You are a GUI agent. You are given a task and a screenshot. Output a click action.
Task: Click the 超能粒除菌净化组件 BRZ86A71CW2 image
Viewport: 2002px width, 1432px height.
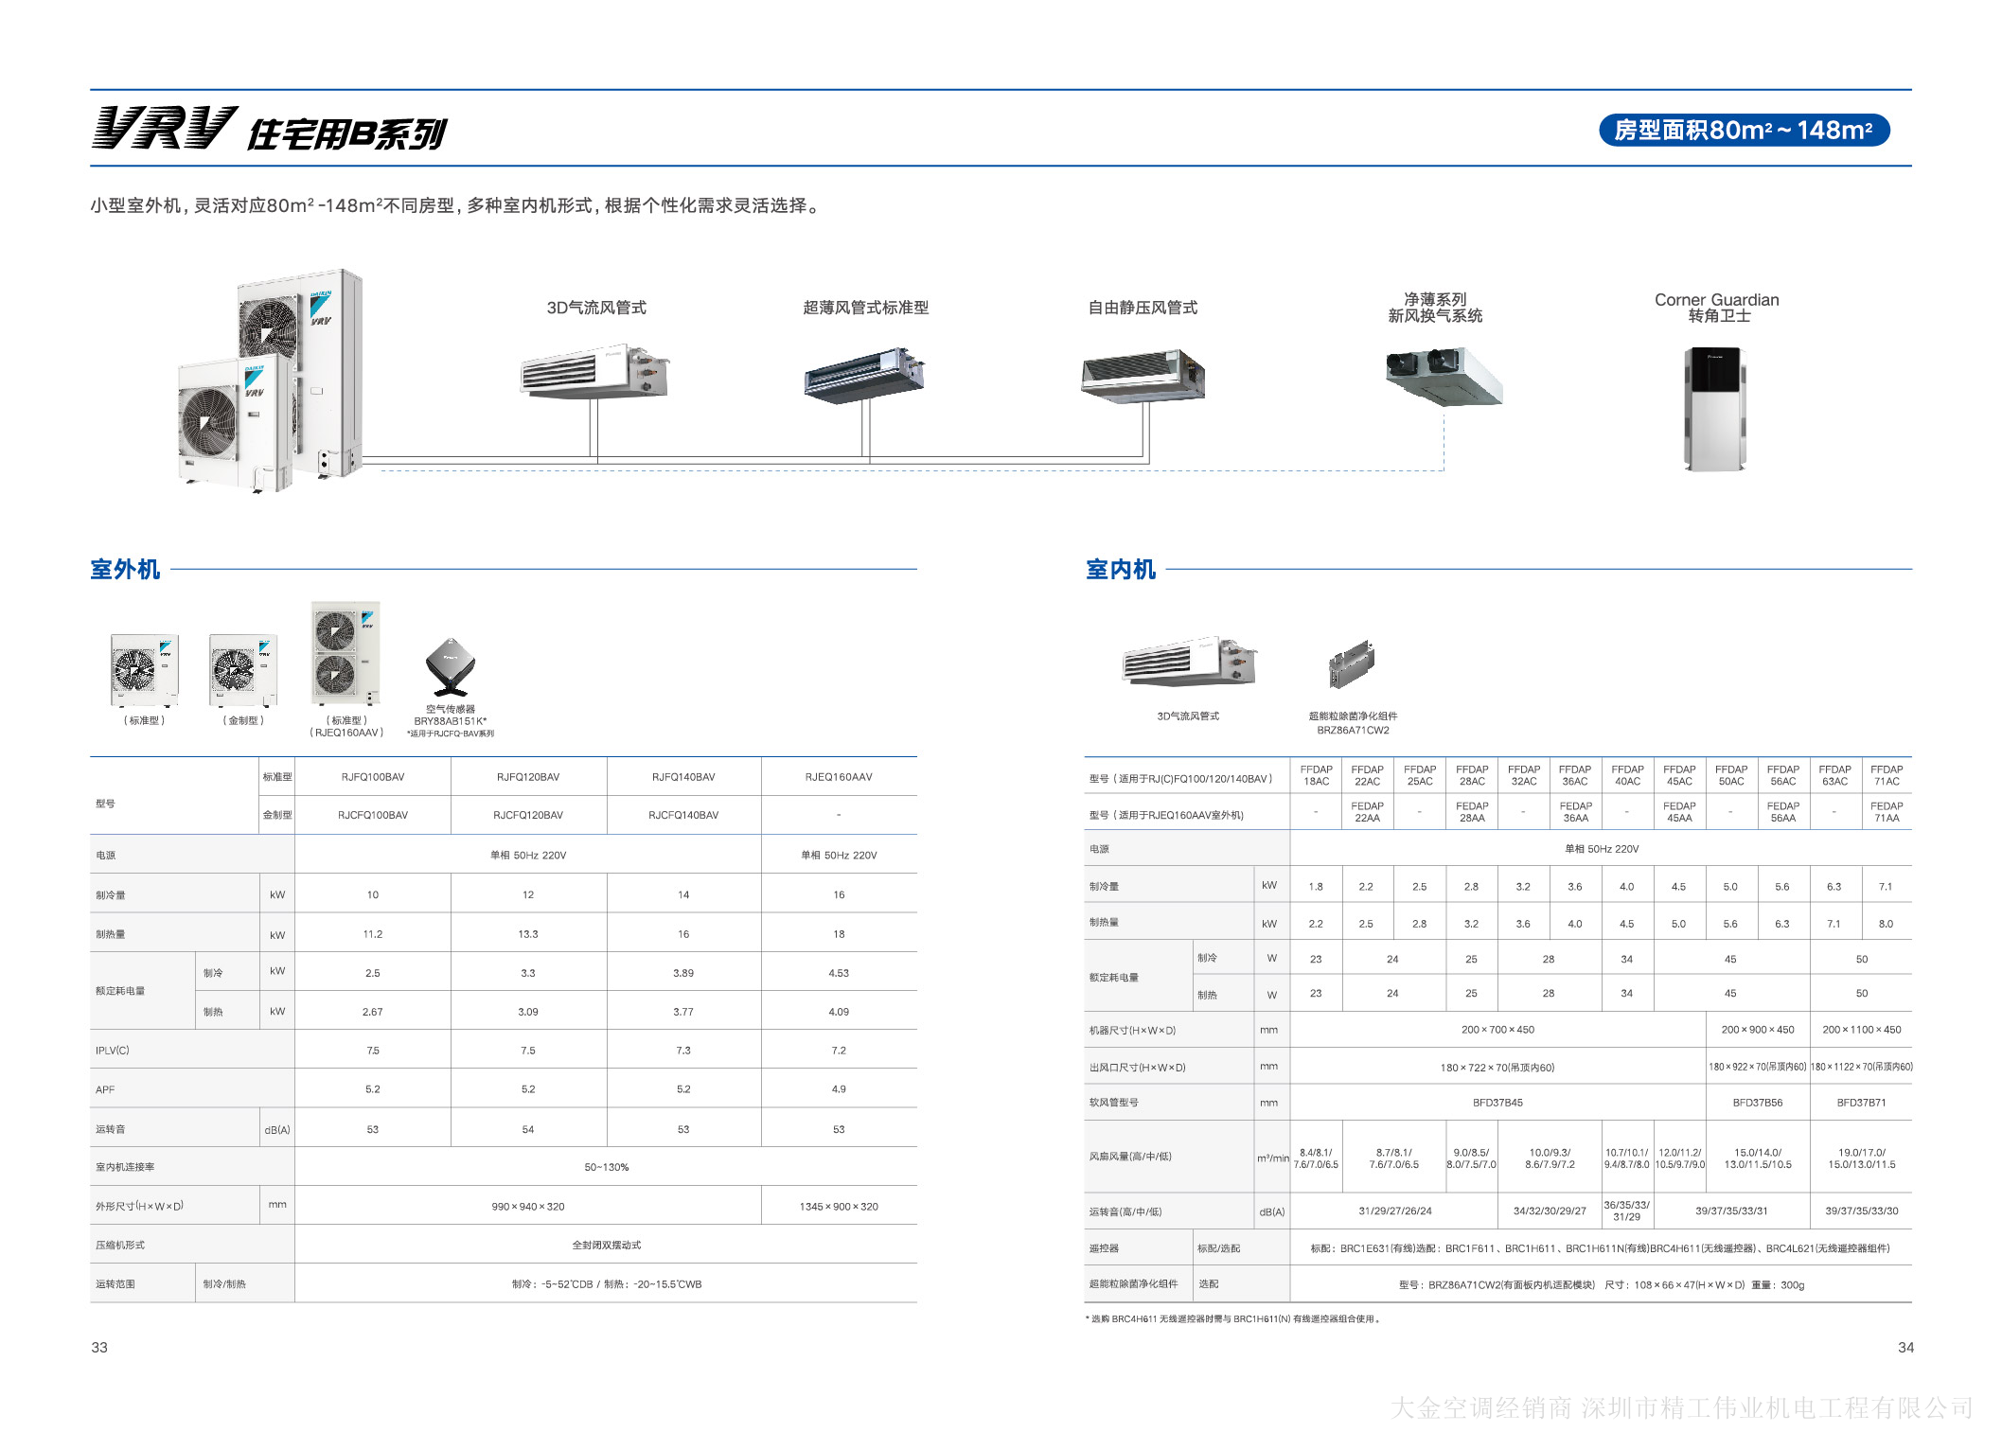pos(1352,664)
